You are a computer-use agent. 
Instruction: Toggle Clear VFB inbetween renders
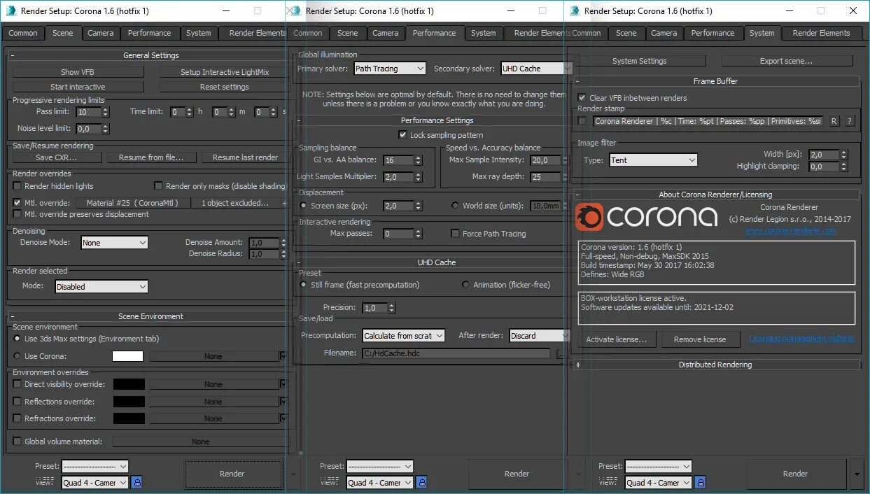tap(582, 98)
